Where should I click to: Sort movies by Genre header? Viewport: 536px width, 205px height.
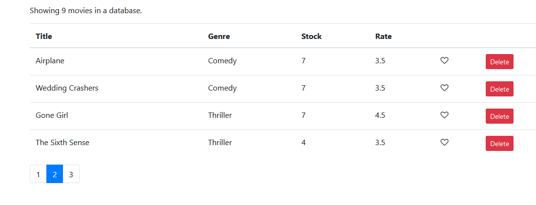[x=219, y=36]
